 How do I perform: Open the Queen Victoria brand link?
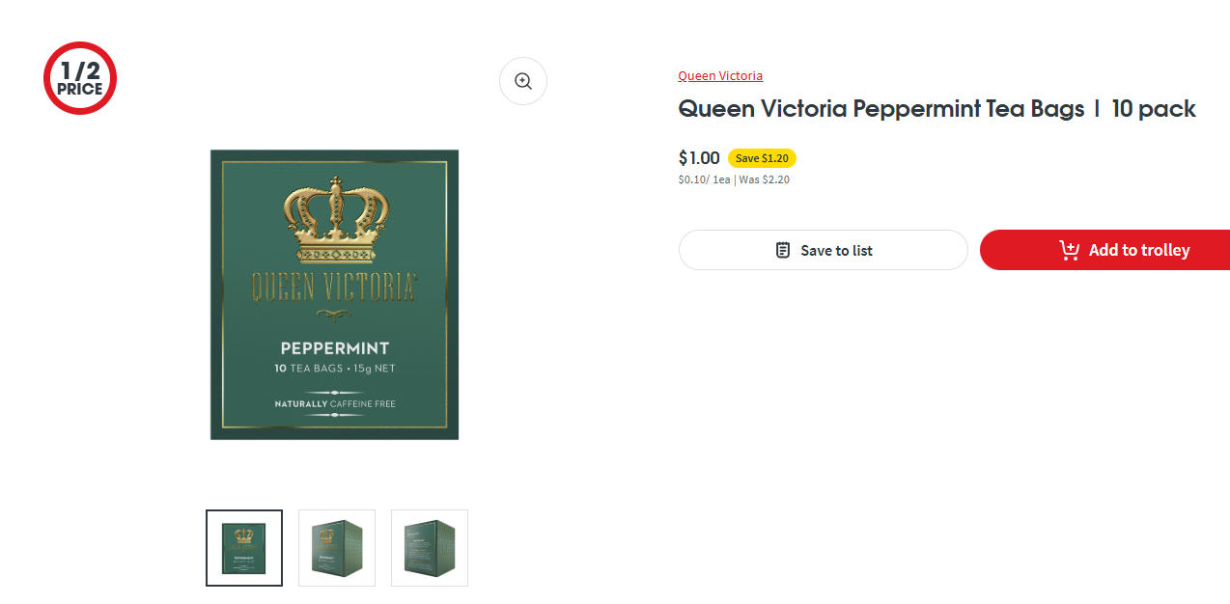click(x=720, y=75)
